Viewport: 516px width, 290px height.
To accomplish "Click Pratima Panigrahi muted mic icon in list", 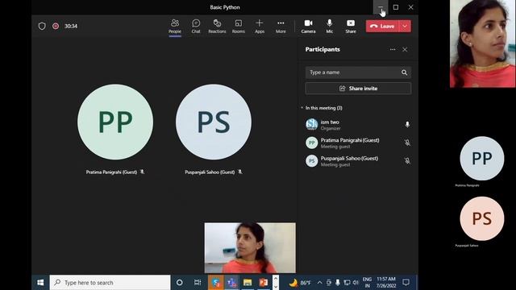I will click(407, 143).
